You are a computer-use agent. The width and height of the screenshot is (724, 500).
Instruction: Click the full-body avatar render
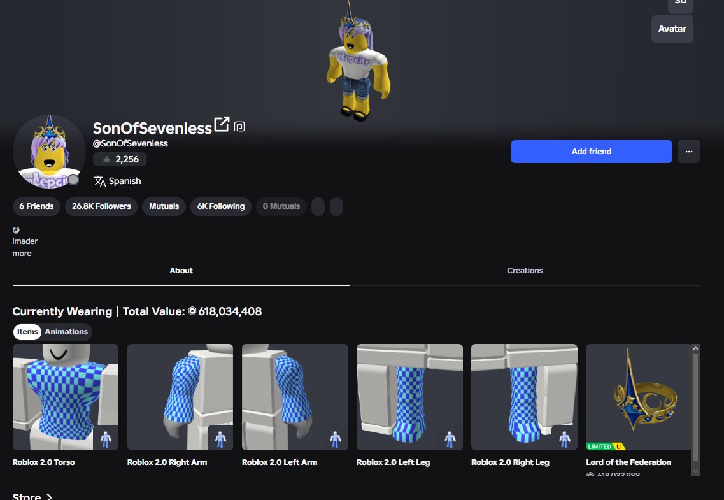(x=358, y=60)
